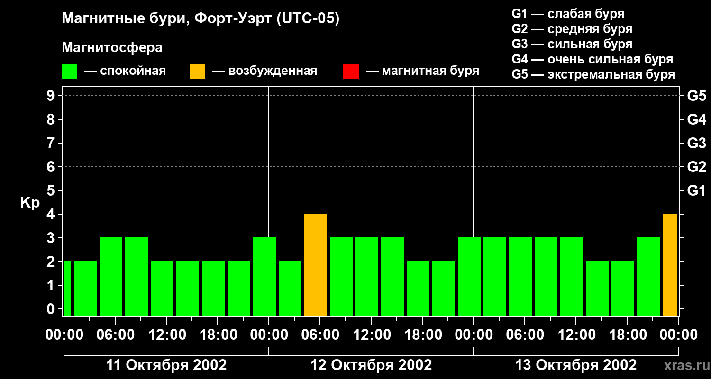
Task: Click the '18:00' time label under 13 October
Action: pyautogui.click(x=627, y=335)
